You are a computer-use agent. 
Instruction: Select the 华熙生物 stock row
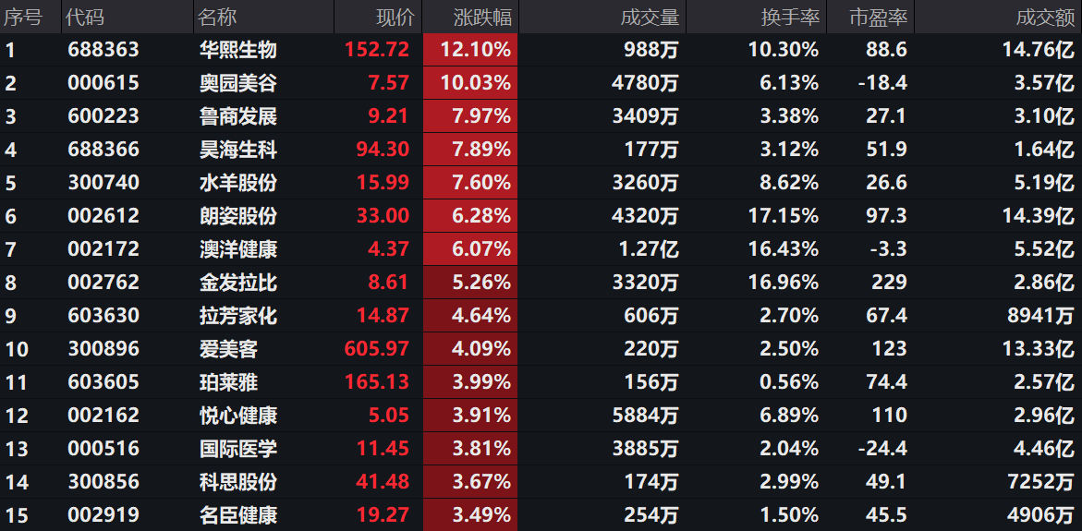[541, 50]
